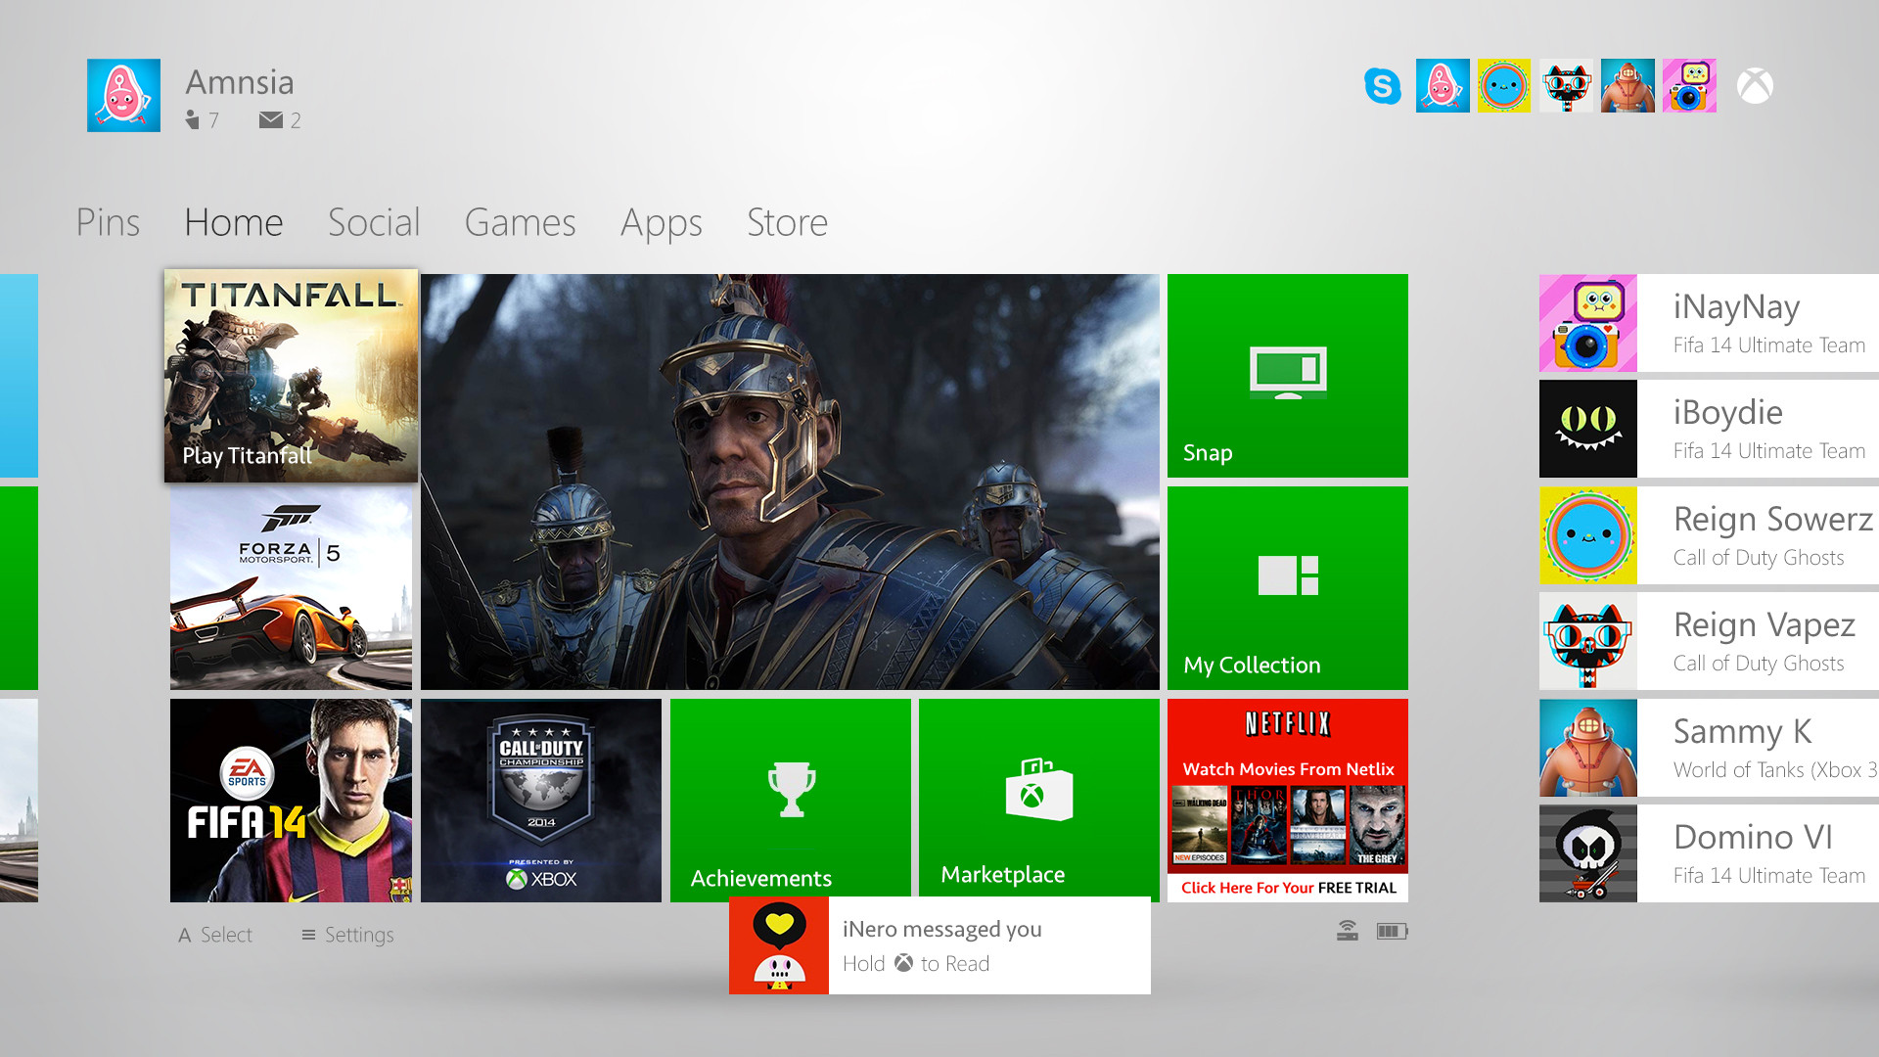This screenshot has height=1057, width=1879.
Task: Select pink meat avatar in top friend row
Action: coord(1443,85)
